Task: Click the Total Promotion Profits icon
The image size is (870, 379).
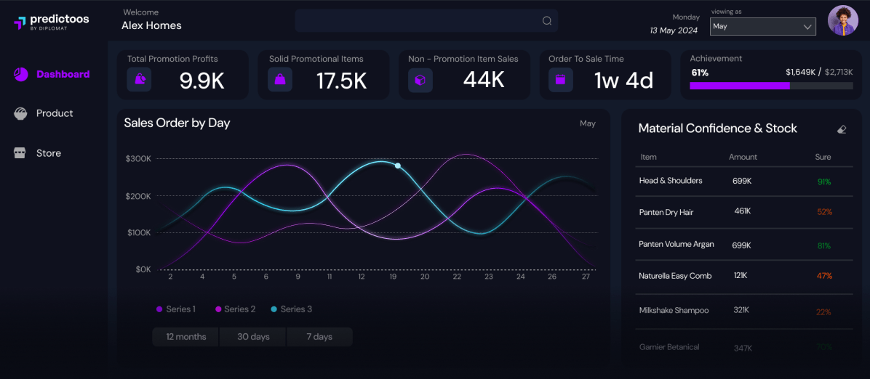Action: (139, 80)
